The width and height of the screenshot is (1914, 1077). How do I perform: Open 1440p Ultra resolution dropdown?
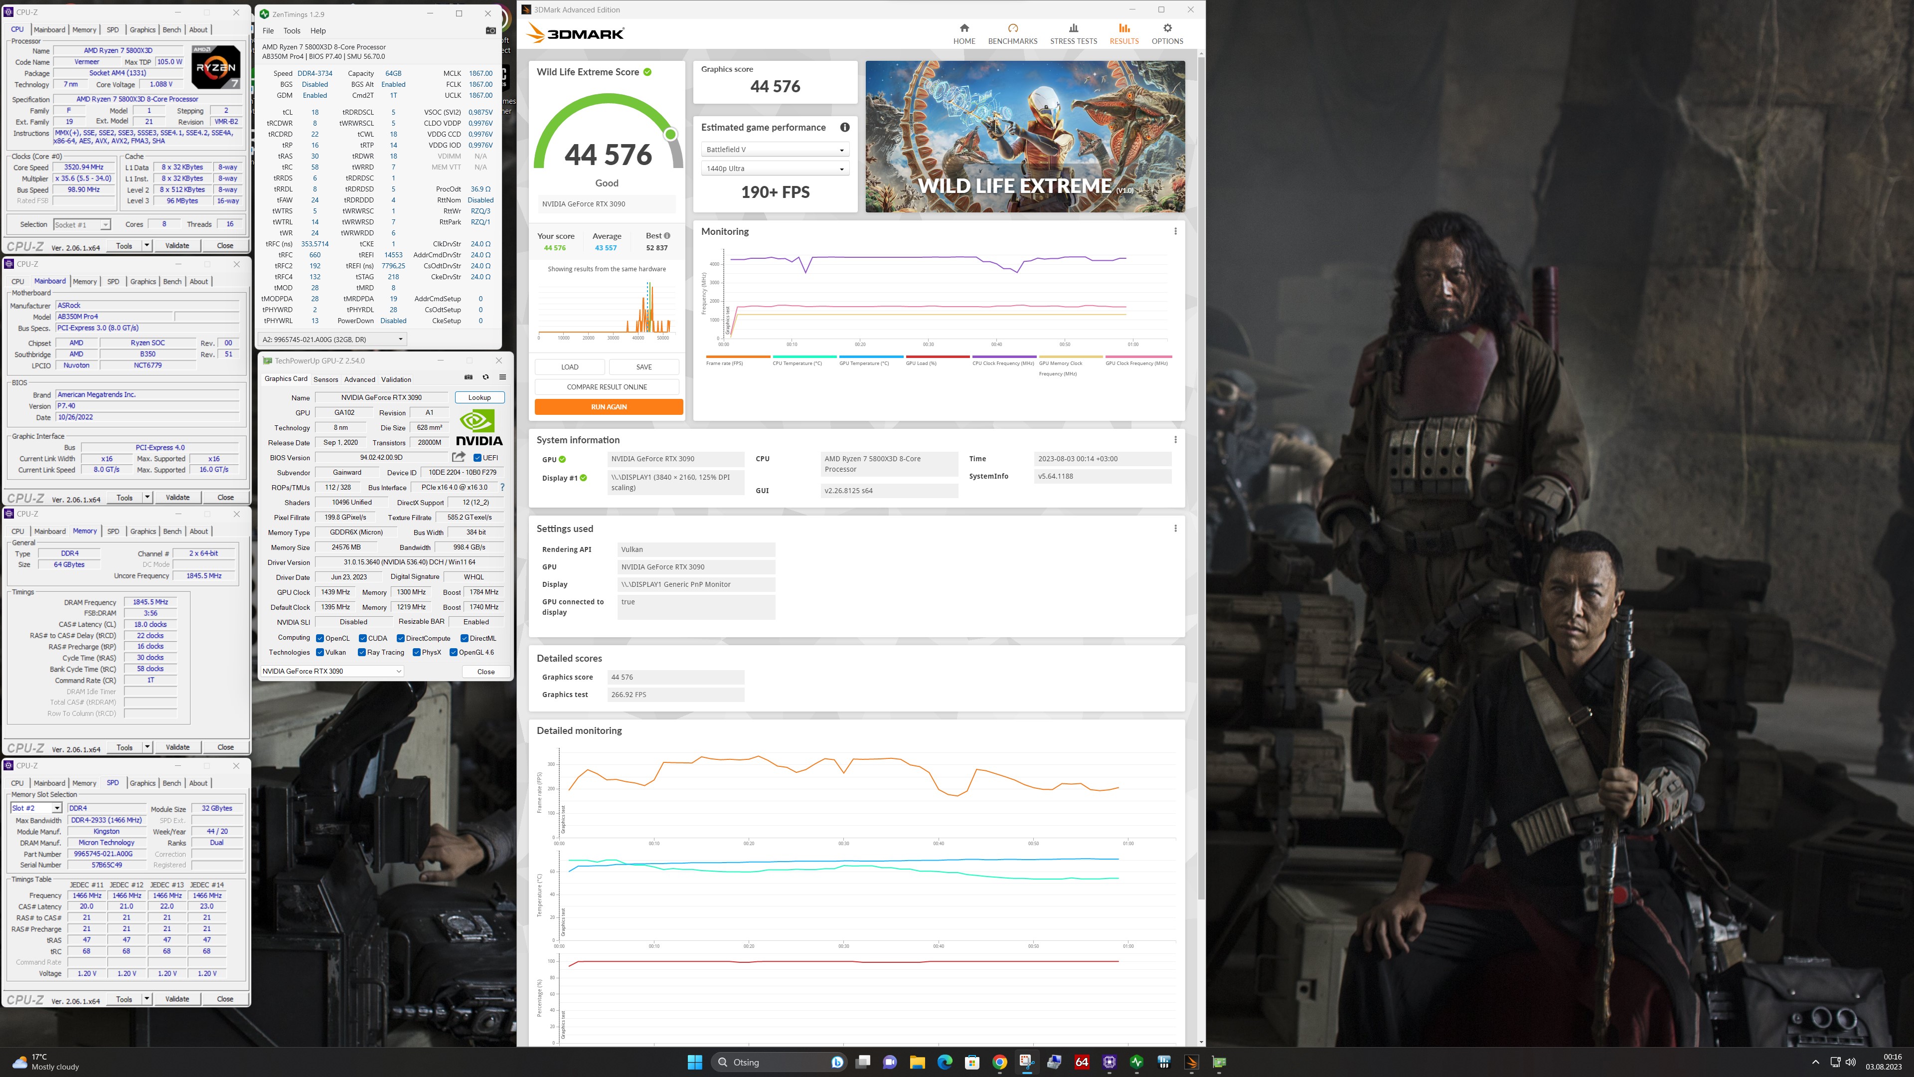coord(775,169)
